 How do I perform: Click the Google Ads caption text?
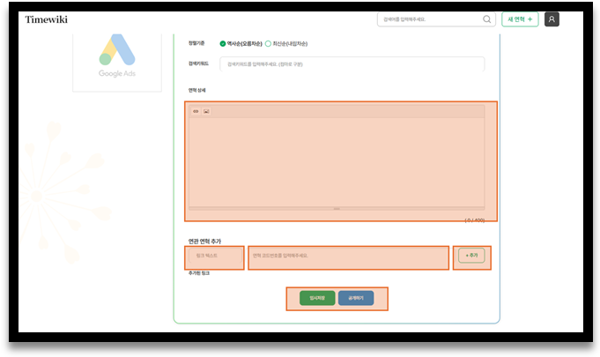(117, 73)
